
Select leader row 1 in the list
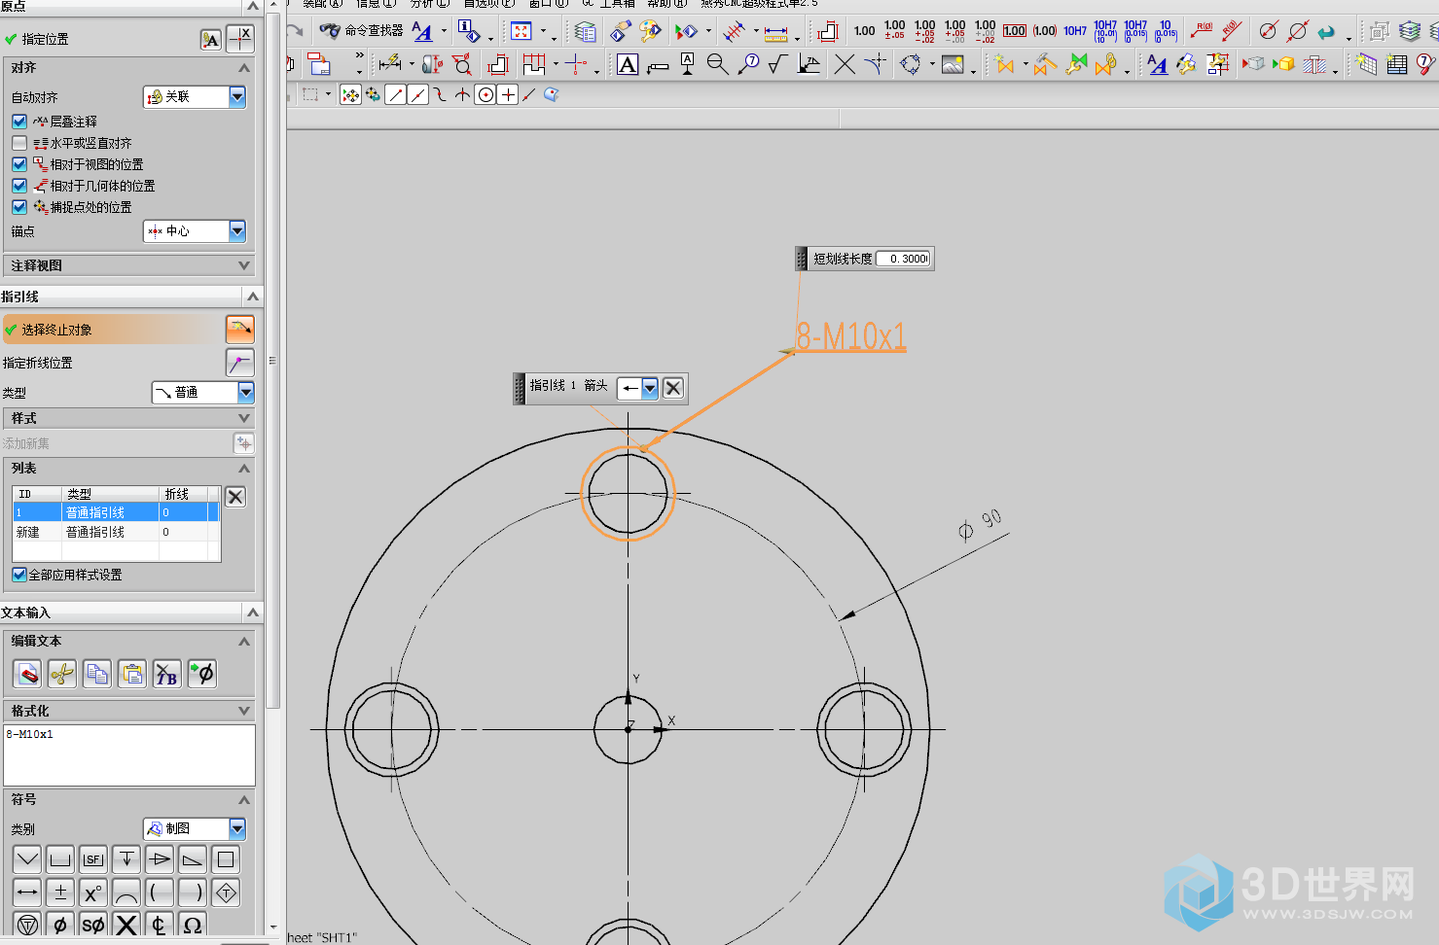pyautogui.click(x=116, y=512)
